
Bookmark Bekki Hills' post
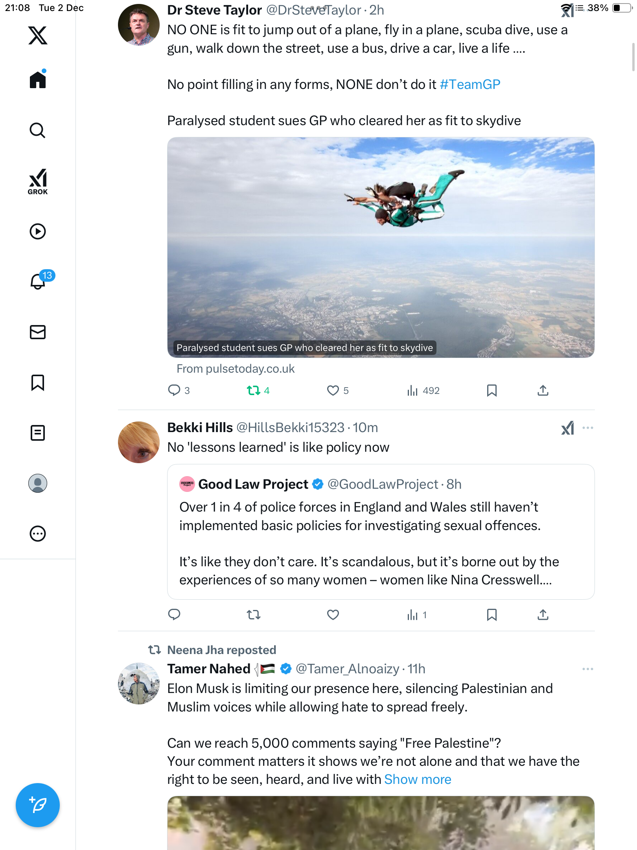492,615
